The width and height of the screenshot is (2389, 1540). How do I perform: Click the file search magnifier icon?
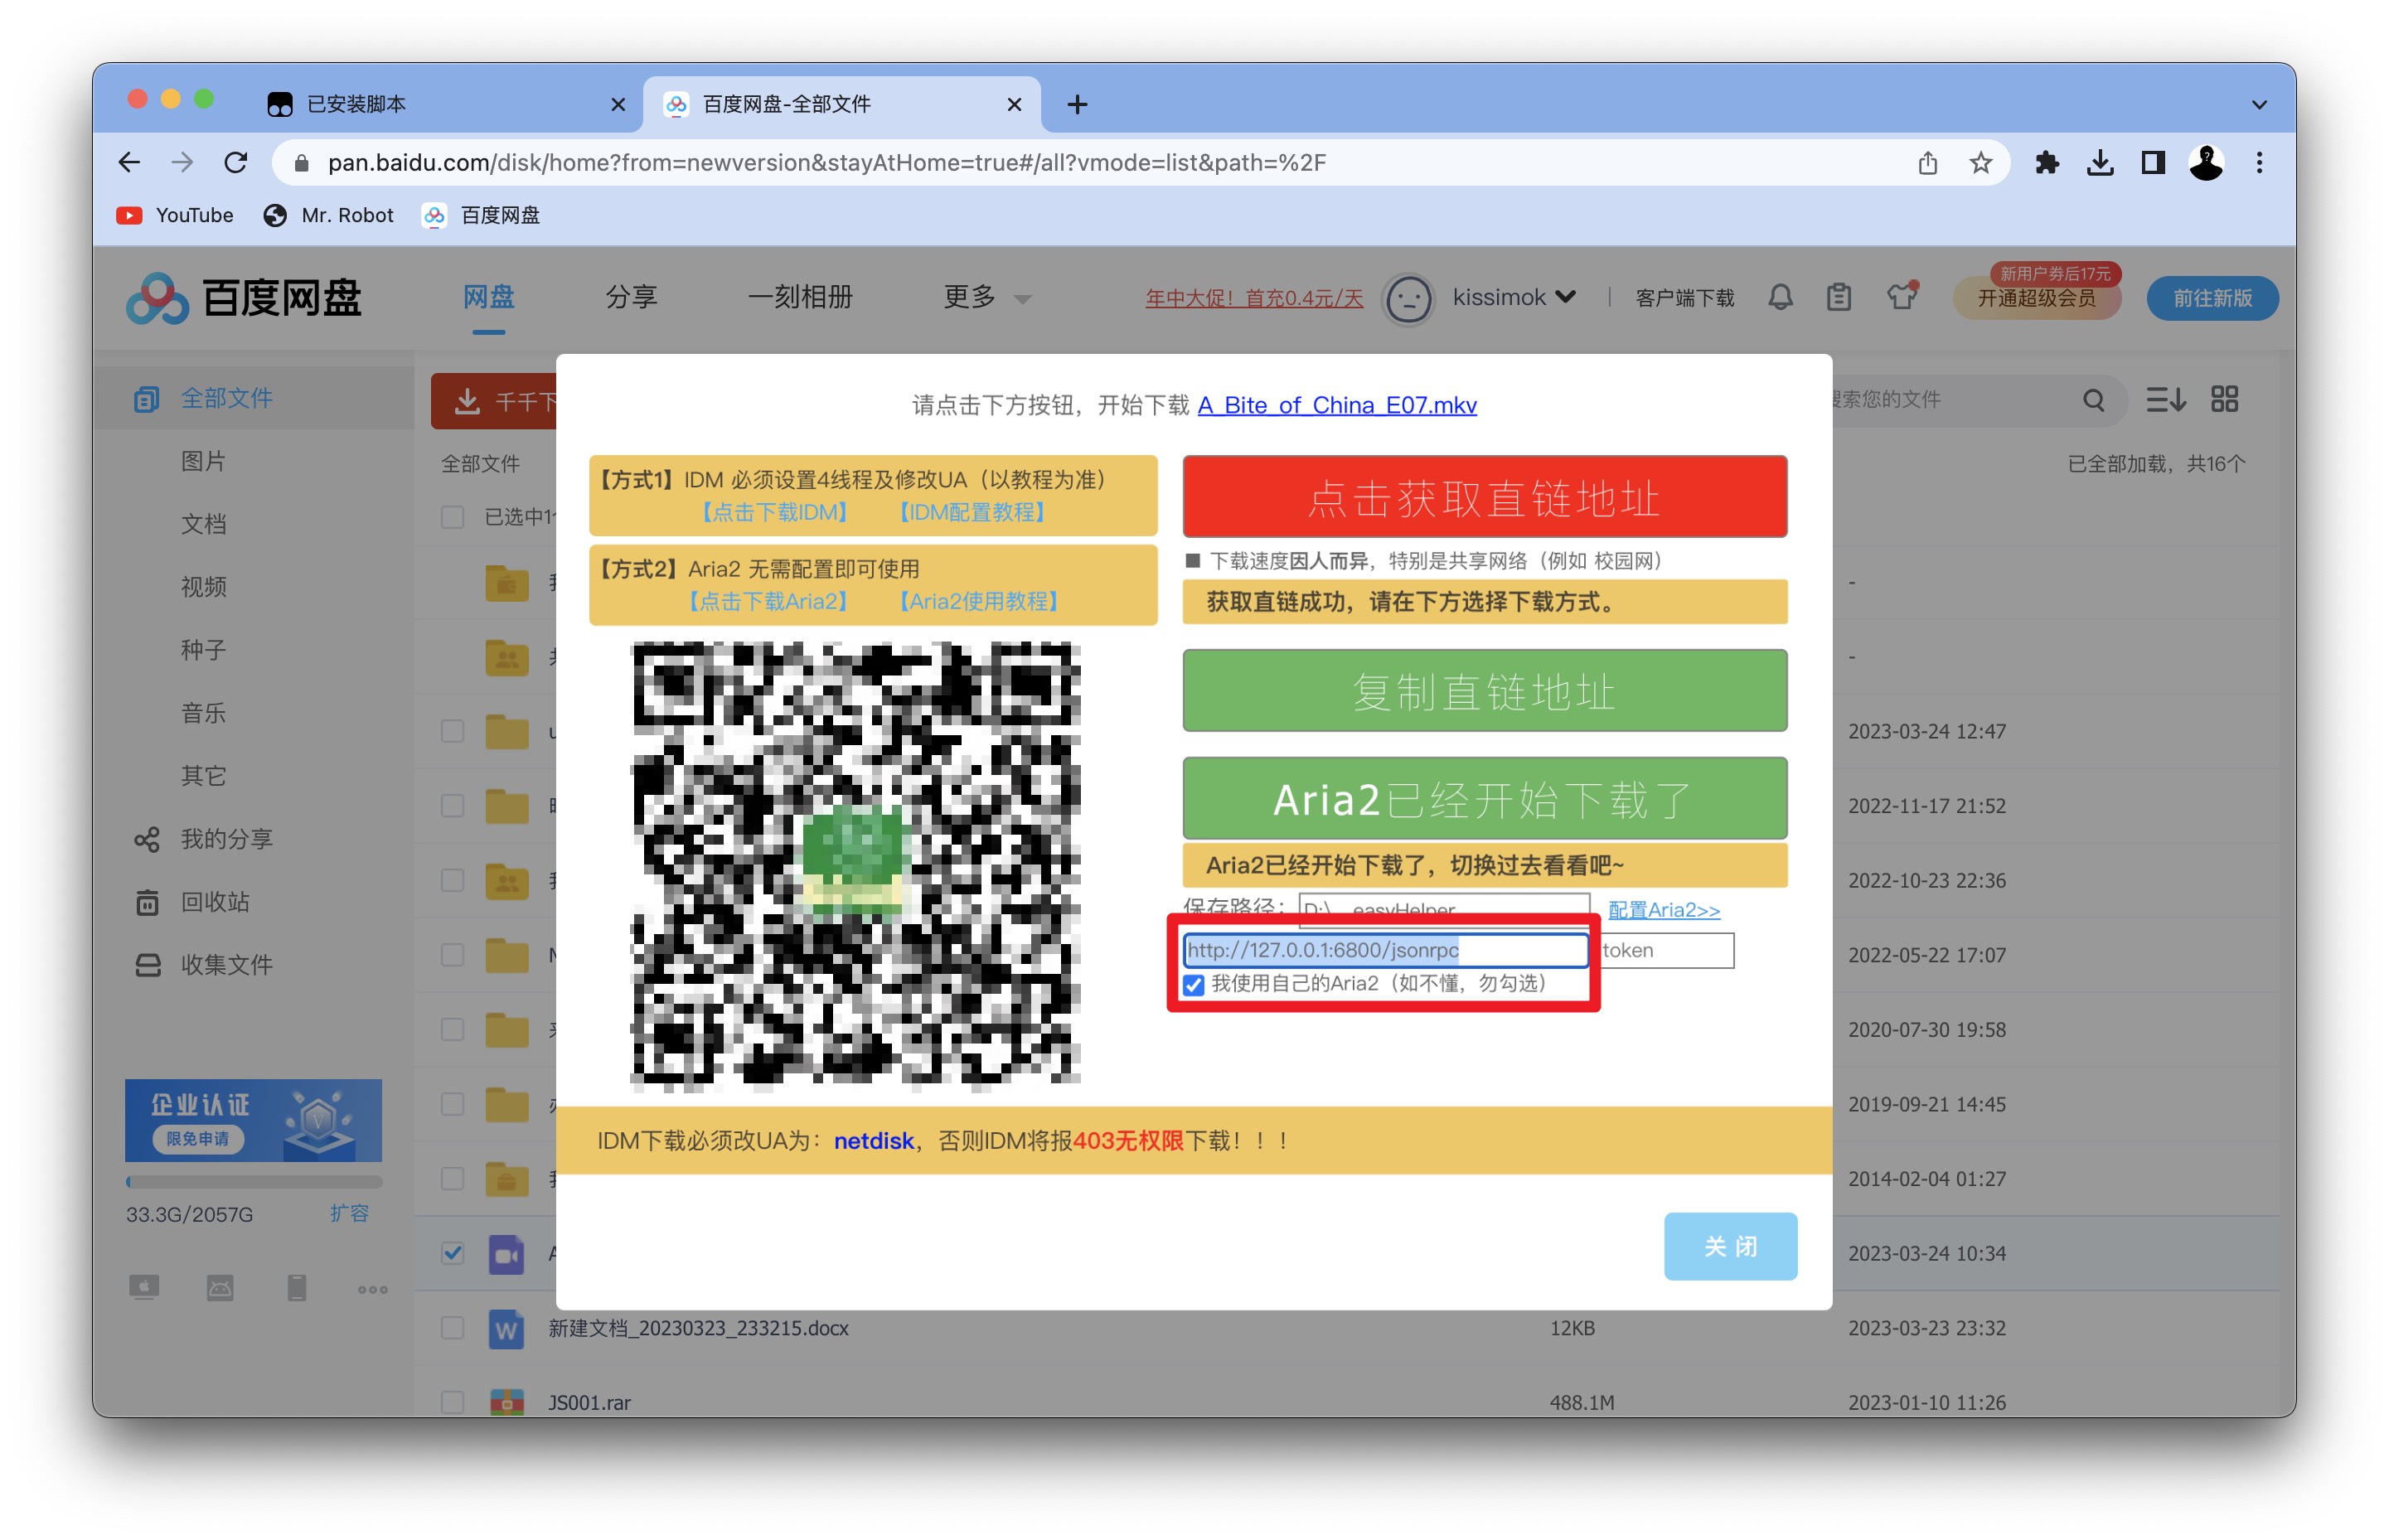[2093, 400]
